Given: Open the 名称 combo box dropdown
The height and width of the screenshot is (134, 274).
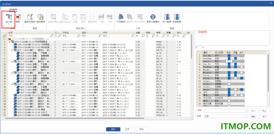Looking at the screenshot, I should (x=246, y=110).
